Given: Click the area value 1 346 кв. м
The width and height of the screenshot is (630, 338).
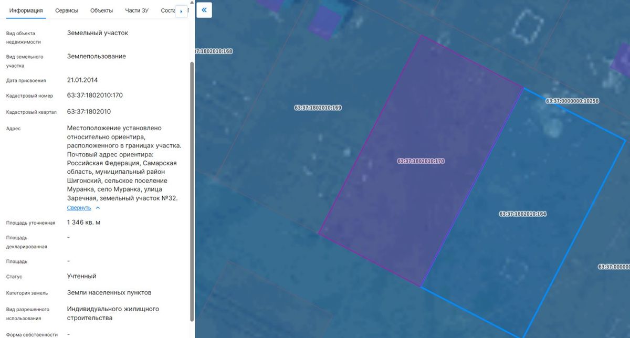Looking at the screenshot, I should click(x=83, y=223).
